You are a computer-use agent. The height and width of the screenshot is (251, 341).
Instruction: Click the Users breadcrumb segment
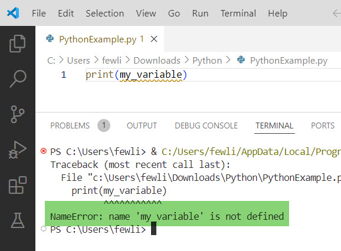(78, 60)
